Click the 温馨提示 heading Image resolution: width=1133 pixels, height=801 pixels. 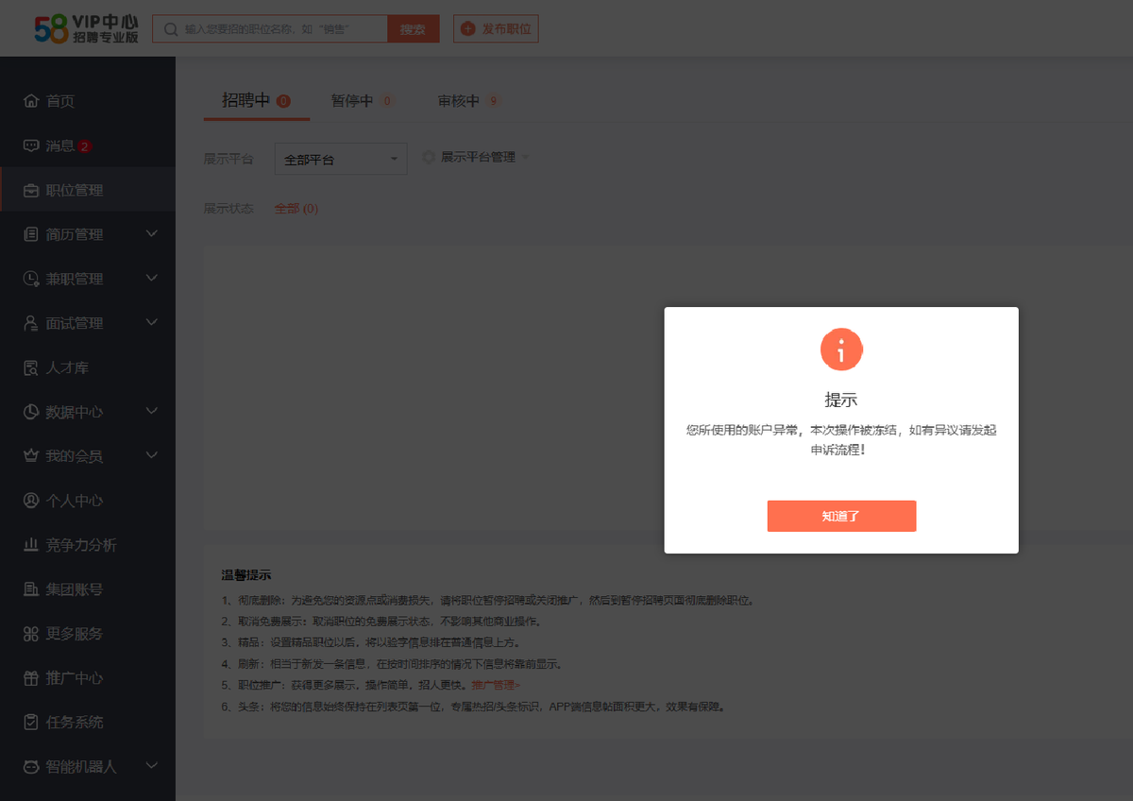(x=246, y=575)
